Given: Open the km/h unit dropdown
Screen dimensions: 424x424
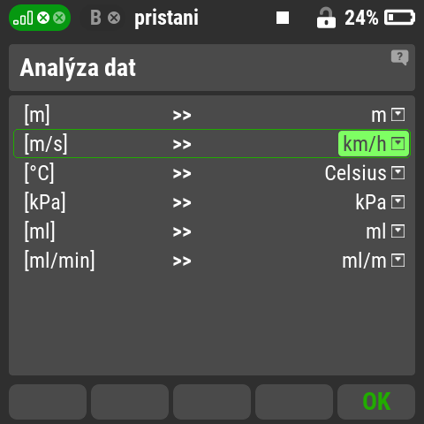Looking at the screenshot, I should click(x=374, y=144).
